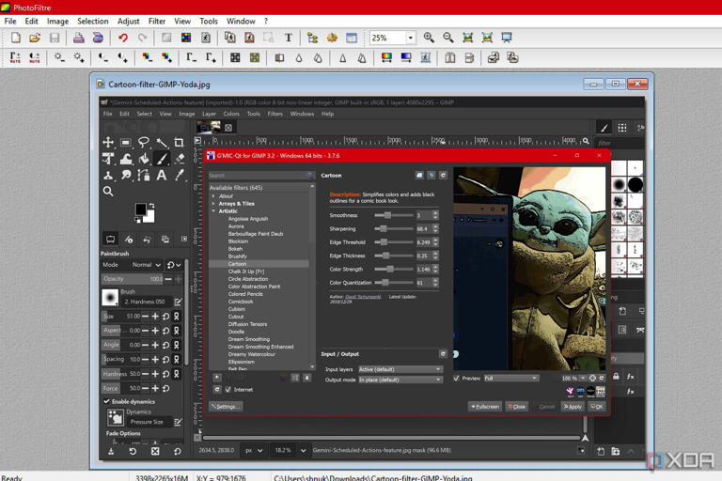Click the Gamma minus icon
The width and height of the screenshot is (722, 481).
point(191,57)
